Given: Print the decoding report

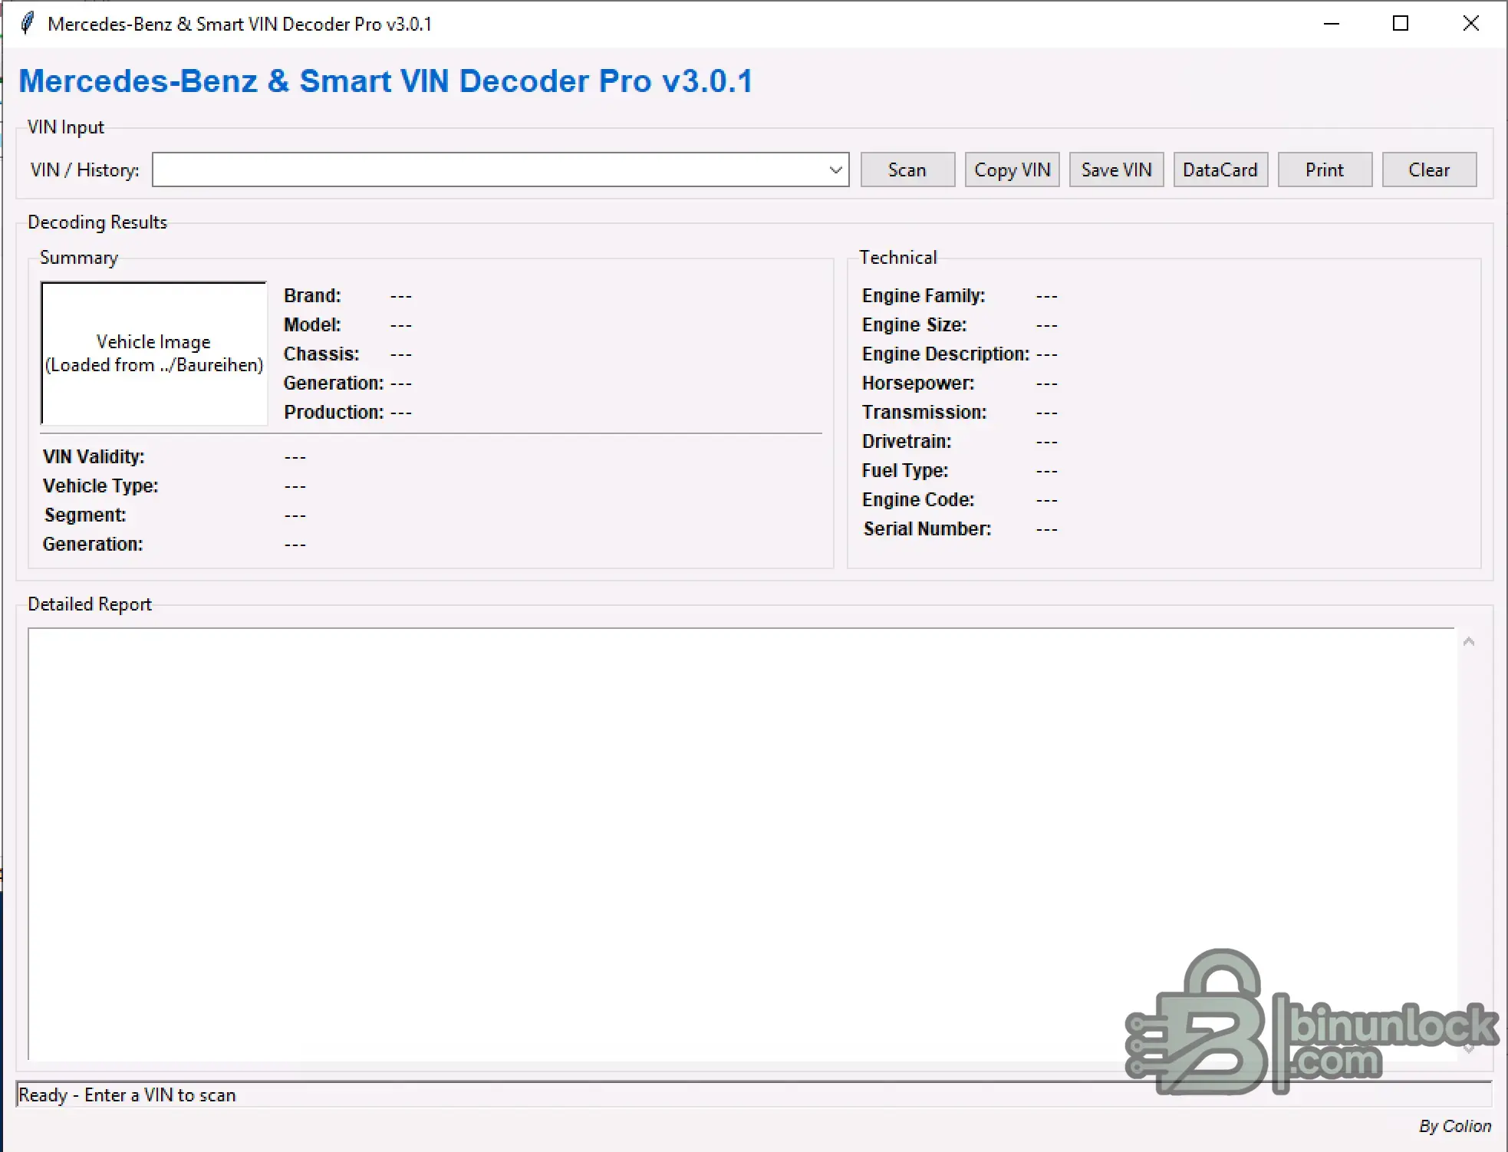Looking at the screenshot, I should [x=1325, y=170].
